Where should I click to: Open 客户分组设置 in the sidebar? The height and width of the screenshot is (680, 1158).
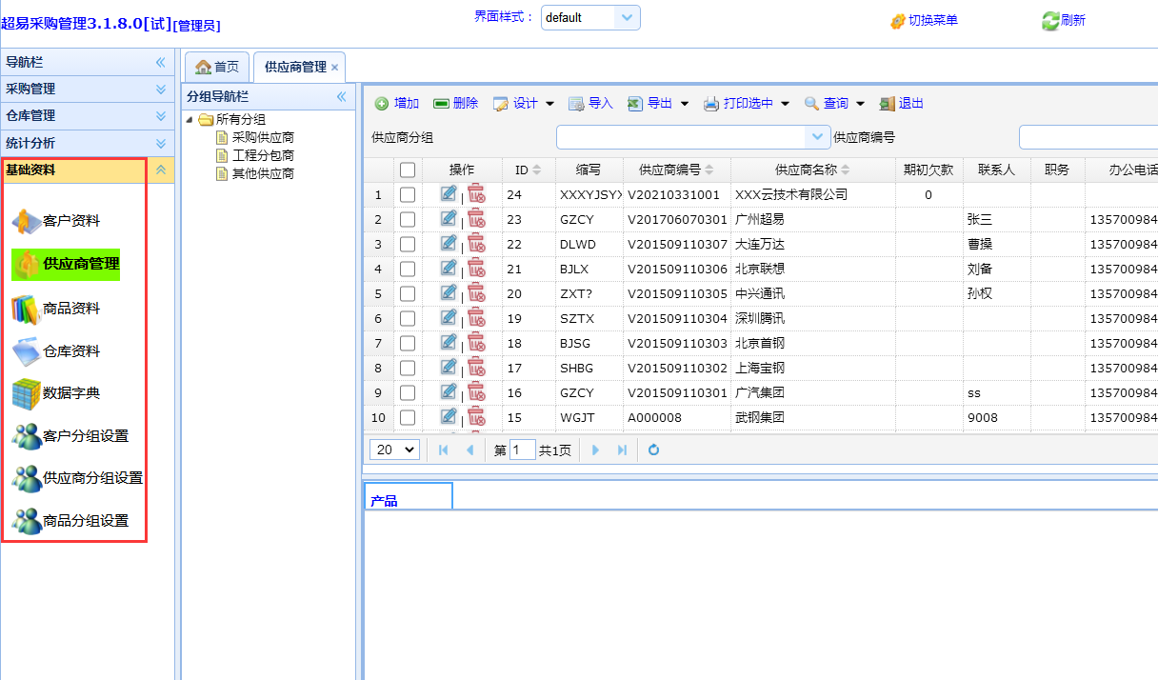pos(27,436)
